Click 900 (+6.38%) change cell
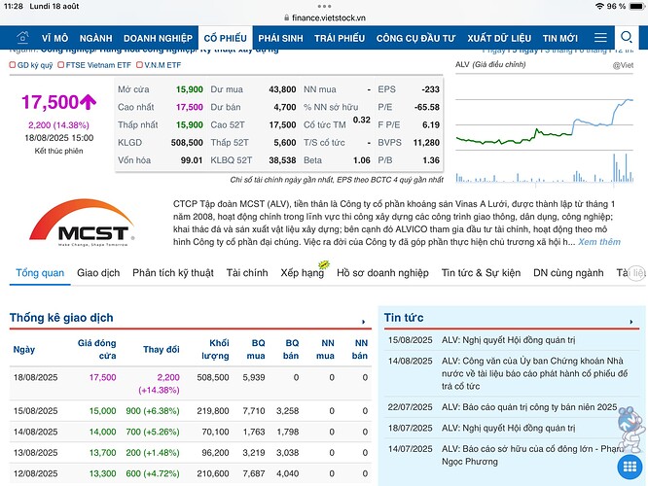This screenshot has width=648, height=486. point(153,411)
